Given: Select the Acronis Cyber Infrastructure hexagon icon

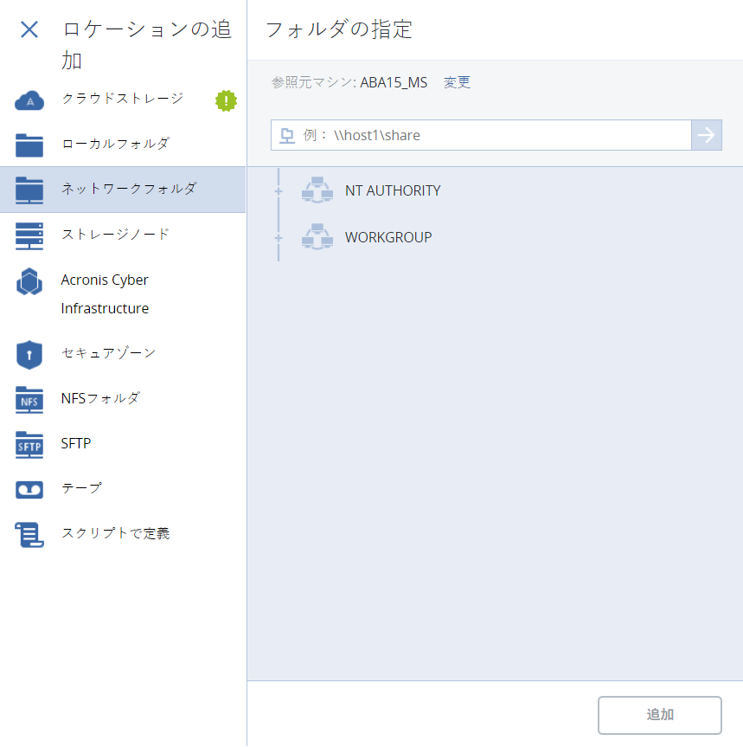Looking at the screenshot, I should tap(29, 282).
